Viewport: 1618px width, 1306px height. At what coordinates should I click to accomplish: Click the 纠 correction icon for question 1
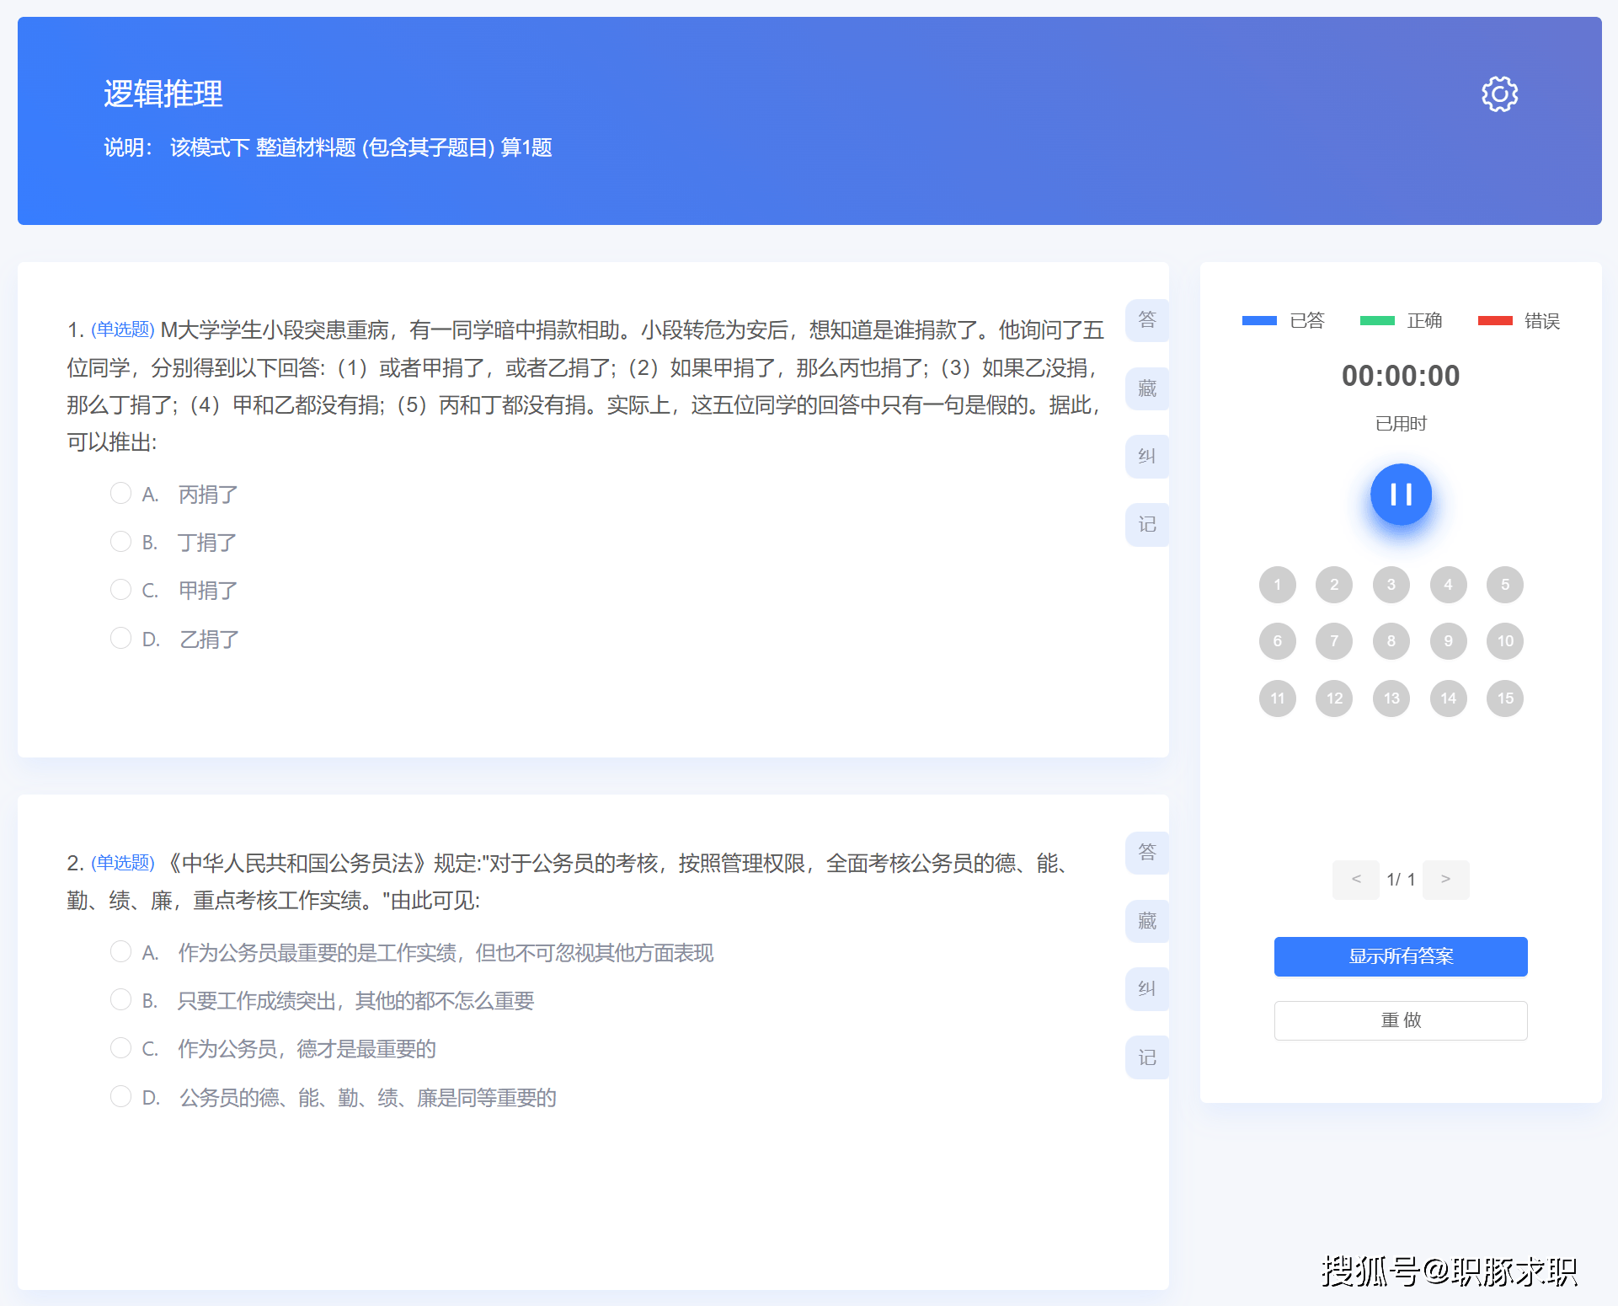pos(1146,457)
